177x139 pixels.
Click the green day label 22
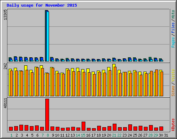[119, 135]
